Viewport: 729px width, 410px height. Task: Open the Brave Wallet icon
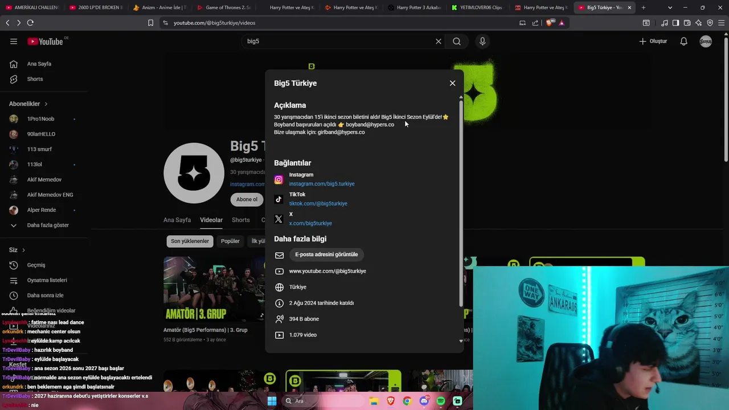687,23
